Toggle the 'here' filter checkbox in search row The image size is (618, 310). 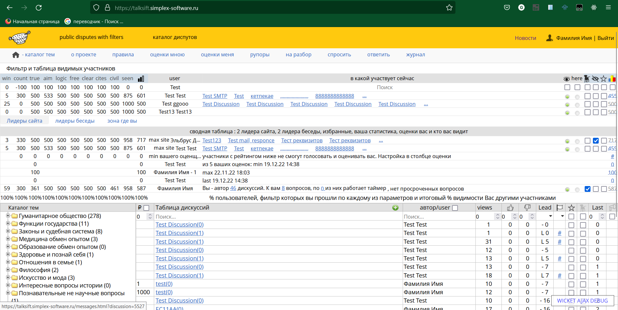click(577, 87)
